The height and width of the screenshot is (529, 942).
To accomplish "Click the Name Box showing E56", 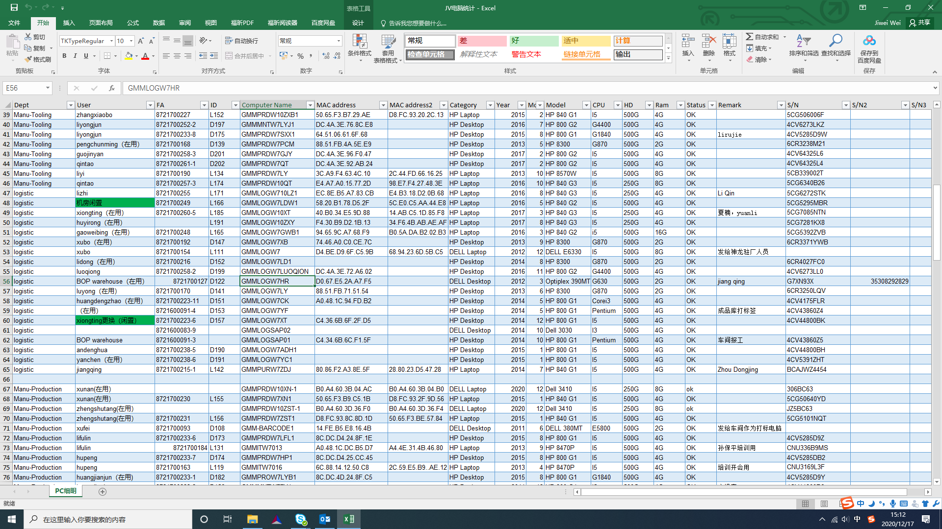I will click(24, 88).
